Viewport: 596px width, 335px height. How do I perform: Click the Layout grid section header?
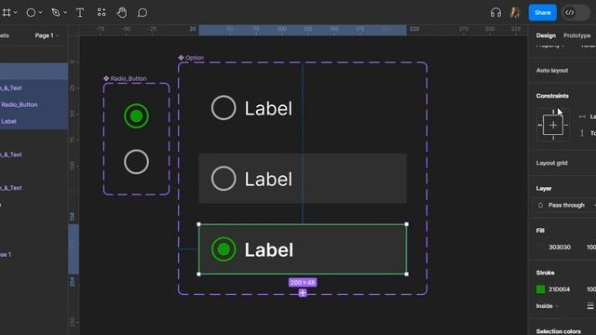[x=552, y=163]
